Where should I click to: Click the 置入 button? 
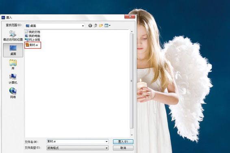pyautogui.click(x=123, y=142)
